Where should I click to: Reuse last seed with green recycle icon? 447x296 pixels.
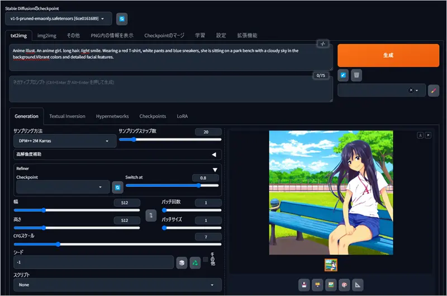195,262
